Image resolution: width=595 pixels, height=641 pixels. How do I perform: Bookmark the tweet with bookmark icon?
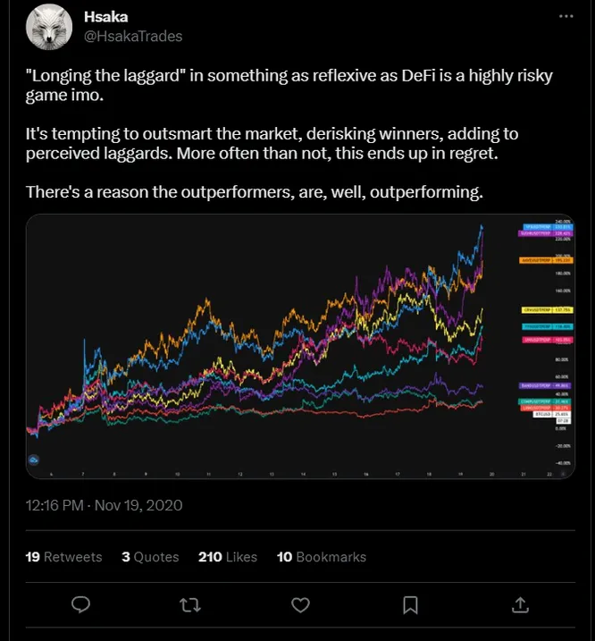[x=410, y=605]
